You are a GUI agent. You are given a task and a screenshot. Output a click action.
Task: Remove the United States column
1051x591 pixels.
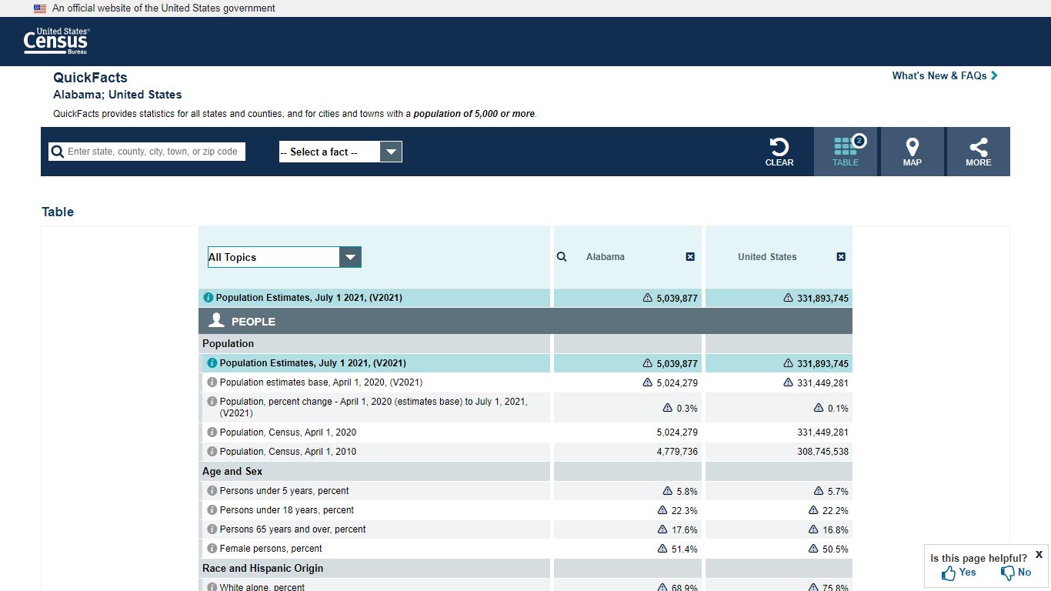(841, 257)
